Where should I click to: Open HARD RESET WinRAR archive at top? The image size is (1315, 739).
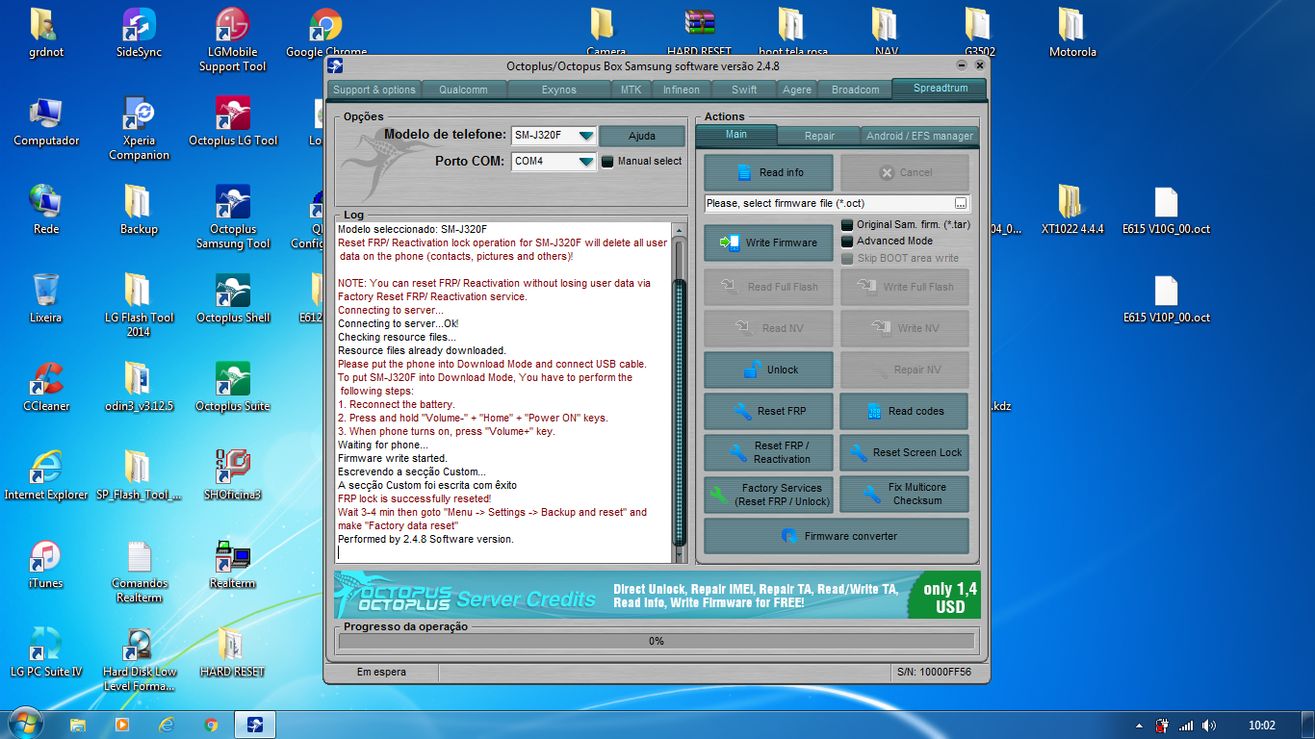click(x=700, y=34)
